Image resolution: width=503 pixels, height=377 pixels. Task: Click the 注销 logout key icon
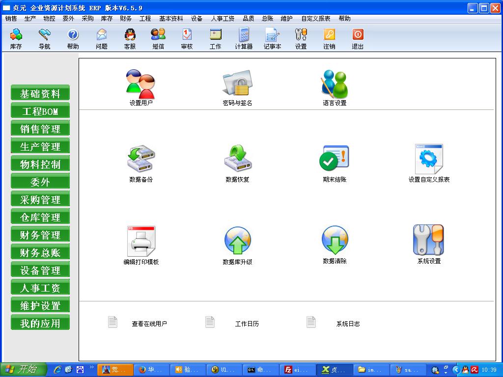pyautogui.click(x=329, y=39)
